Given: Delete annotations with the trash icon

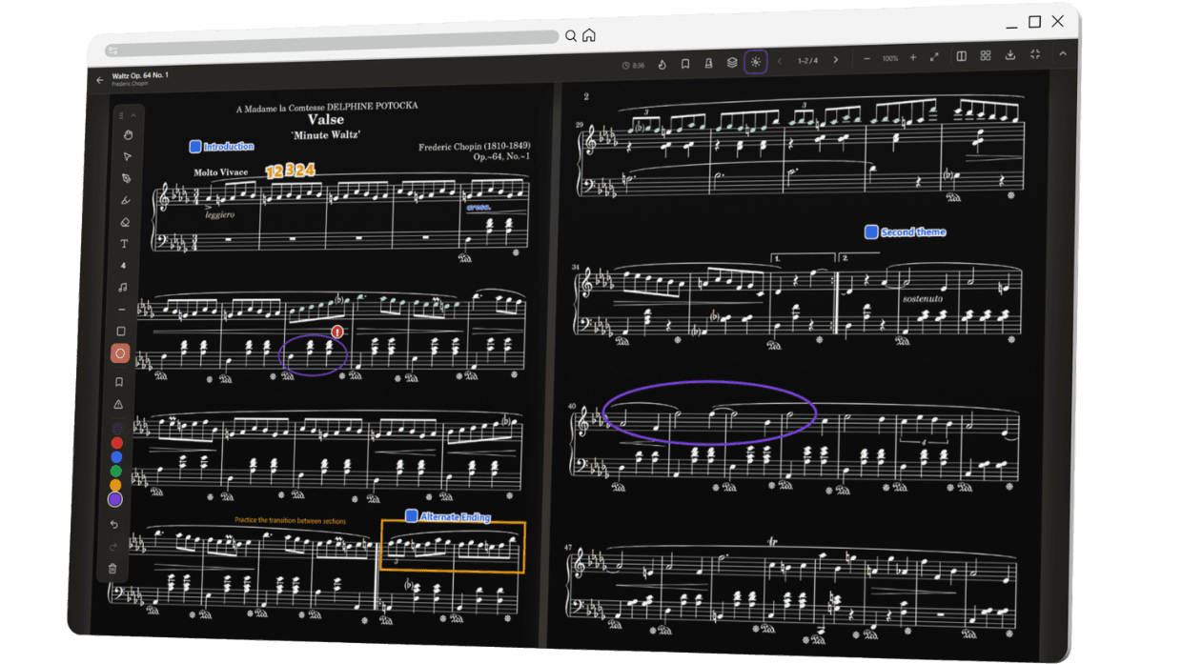Looking at the screenshot, I should [x=112, y=569].
